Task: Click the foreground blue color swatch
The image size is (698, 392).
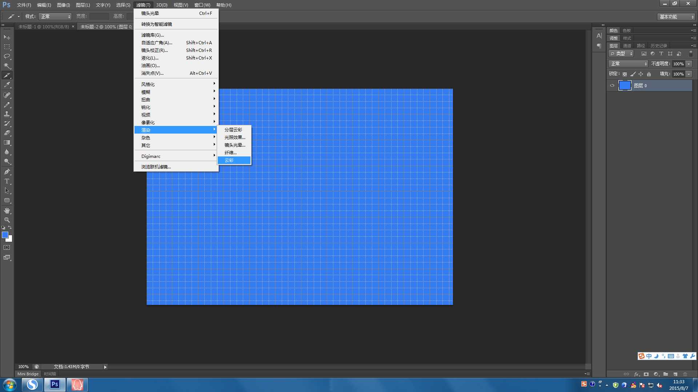Action: point(5,235)
